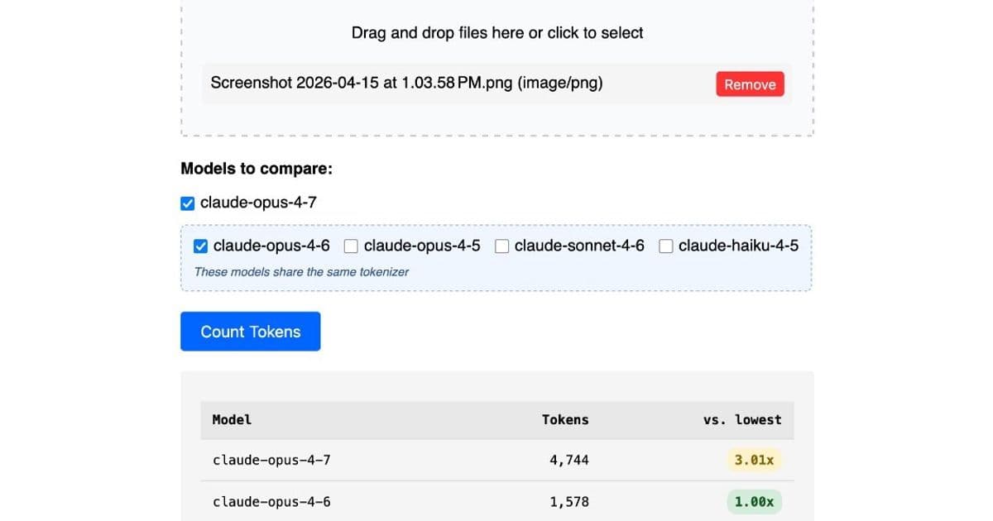The image size is (993, 521).
Task: Click the shared tokenizer note text
Action: [x=301, y=271]
